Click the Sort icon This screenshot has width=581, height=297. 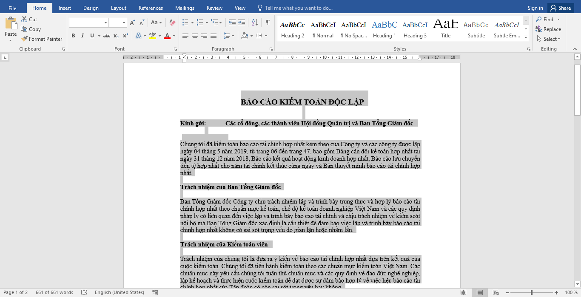click(255, 23)
